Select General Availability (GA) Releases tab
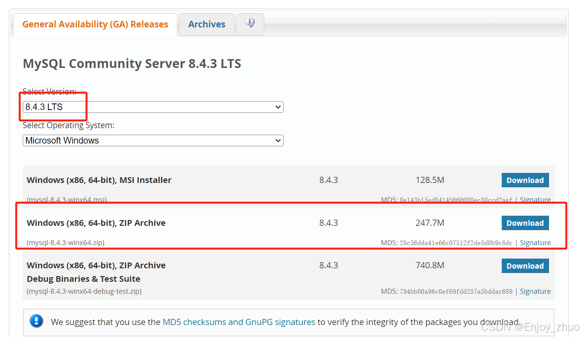 point(95,24)
